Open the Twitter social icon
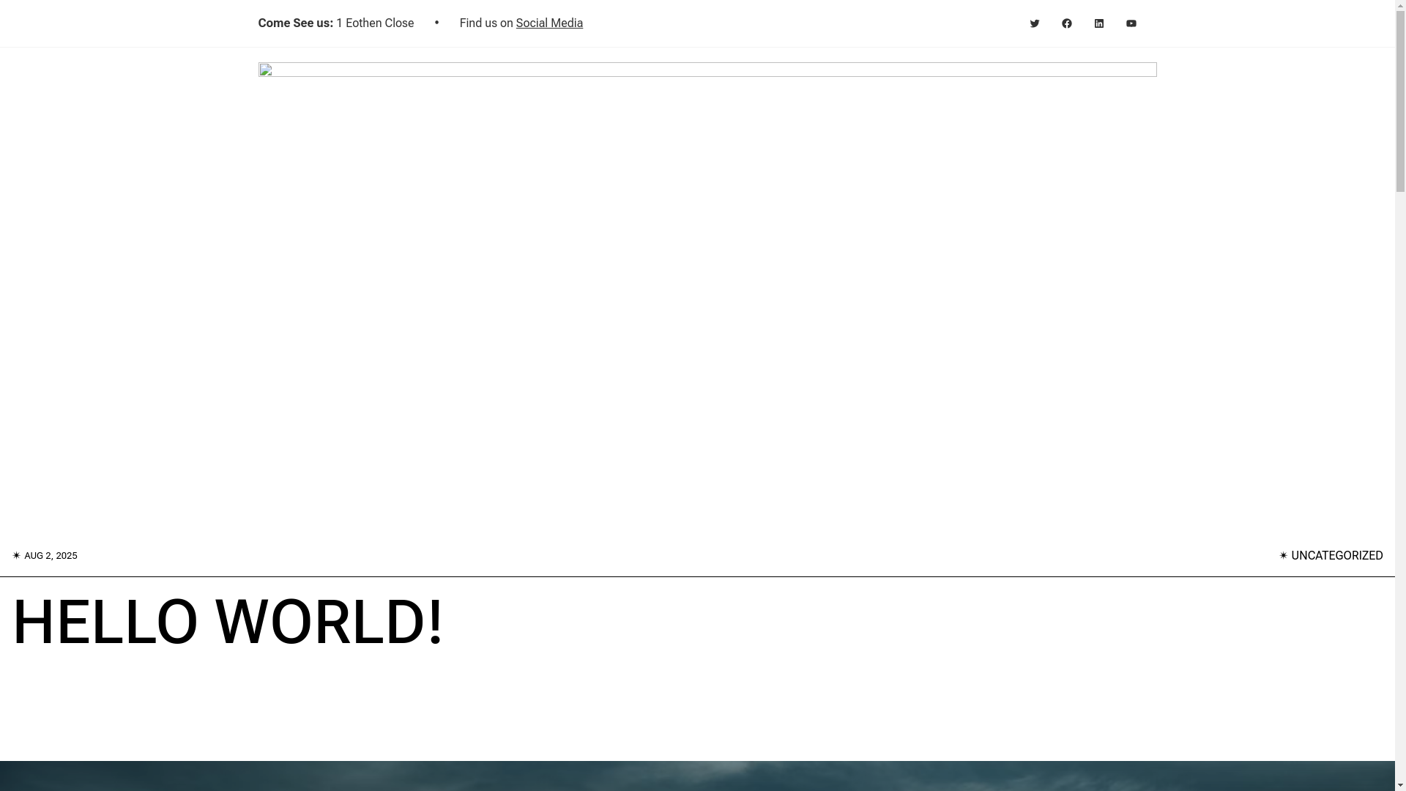Screen dimensions: 1406x791 [1034, 23]
